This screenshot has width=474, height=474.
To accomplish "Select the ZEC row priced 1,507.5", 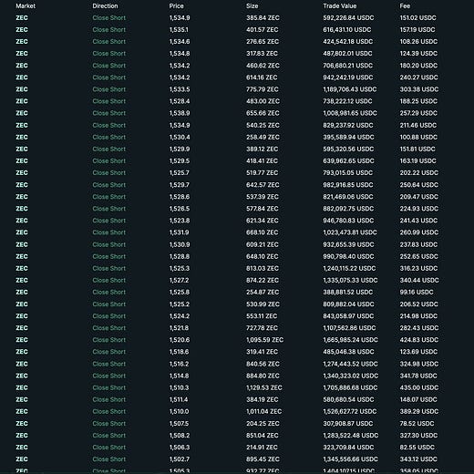I will (x=237, y=424).
